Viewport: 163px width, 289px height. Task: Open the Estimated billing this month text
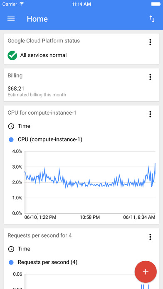[x=37, y=95]
